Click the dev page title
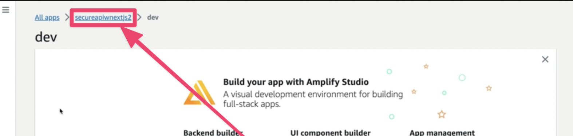573x136 pixels. coord(46,37)
